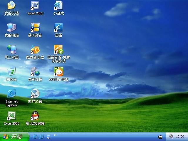
Task: Click the Excel 2003 shortcut
Action: click(11, 116)
